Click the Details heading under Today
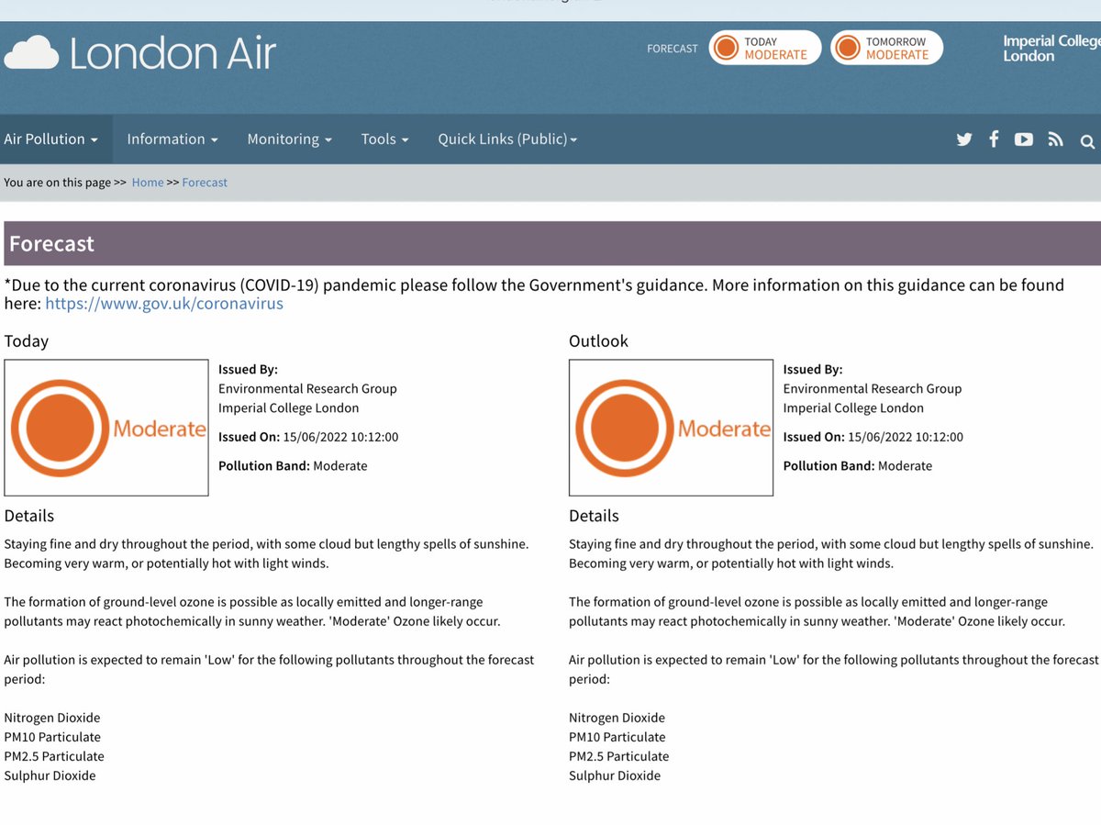 (x=29, y=516)
